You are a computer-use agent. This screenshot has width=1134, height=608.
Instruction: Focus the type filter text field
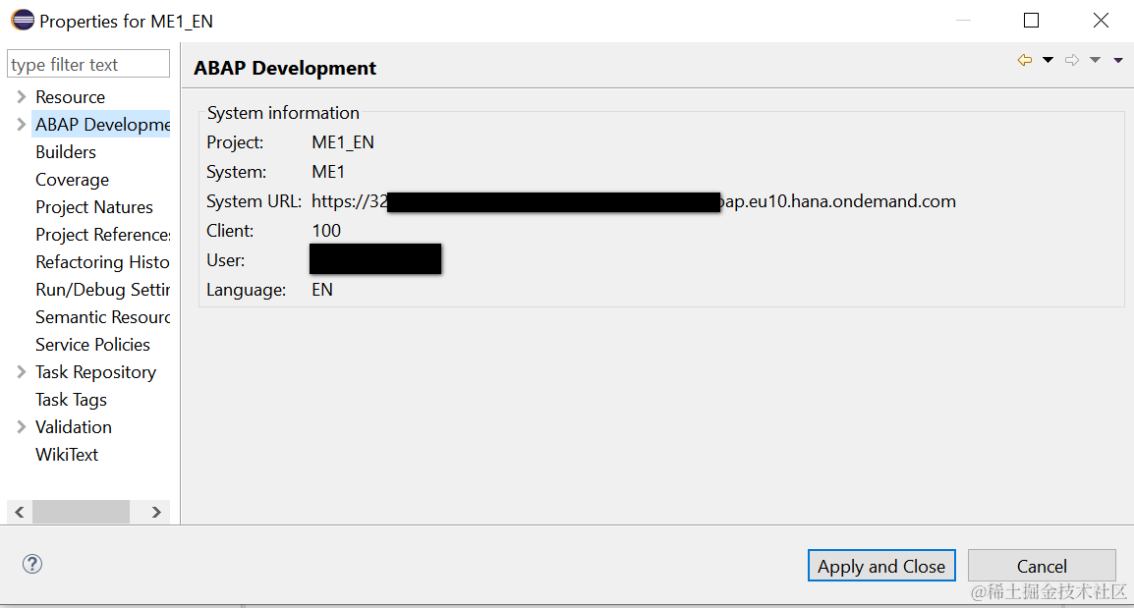[88, 64]
